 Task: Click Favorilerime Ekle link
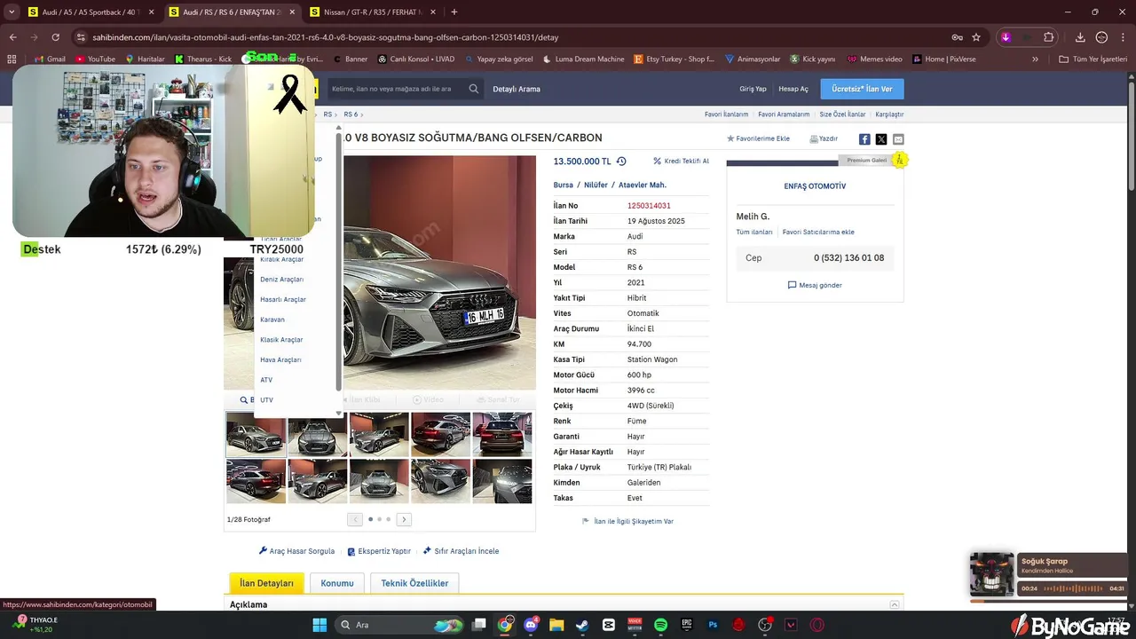click(758, 138)
